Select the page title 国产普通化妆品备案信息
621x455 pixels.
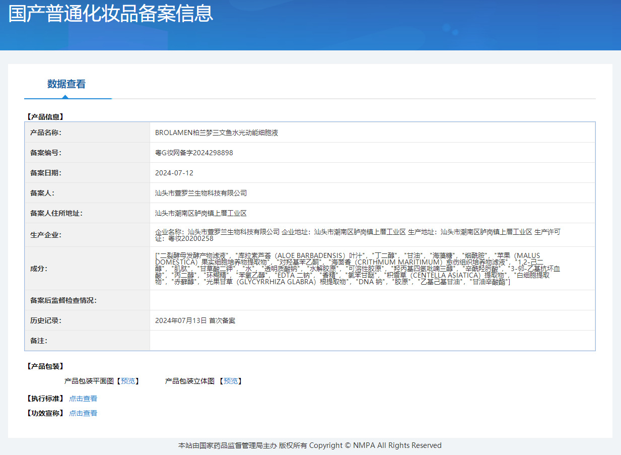[111, 14]
